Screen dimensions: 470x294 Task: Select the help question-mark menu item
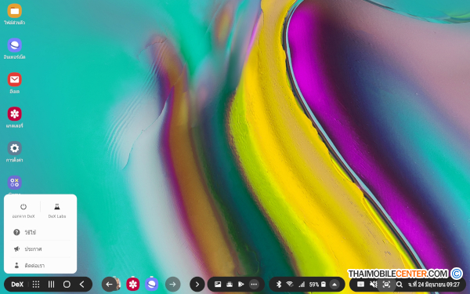pyautogui.click(x=41, y=232)
